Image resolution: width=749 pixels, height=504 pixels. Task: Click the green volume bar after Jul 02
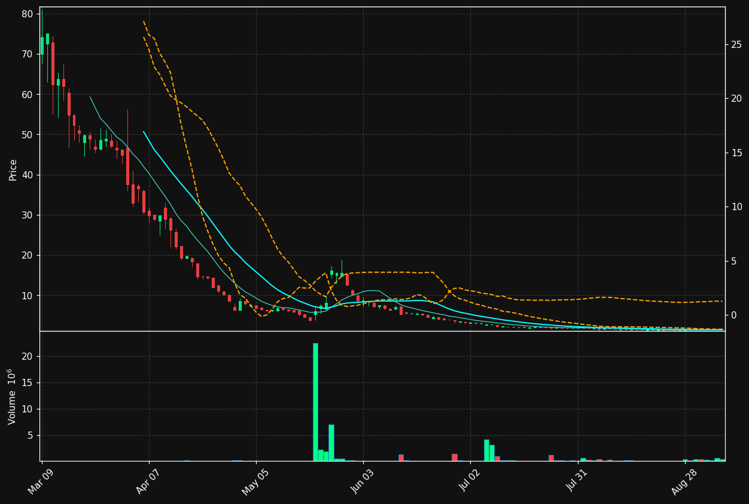click(x=486, y=450)
